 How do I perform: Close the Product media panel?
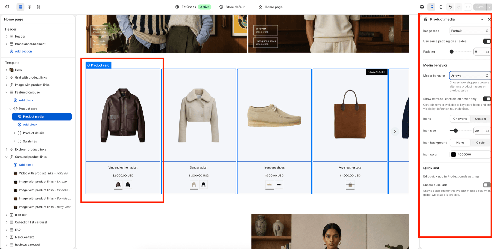(x=489, y=19)
